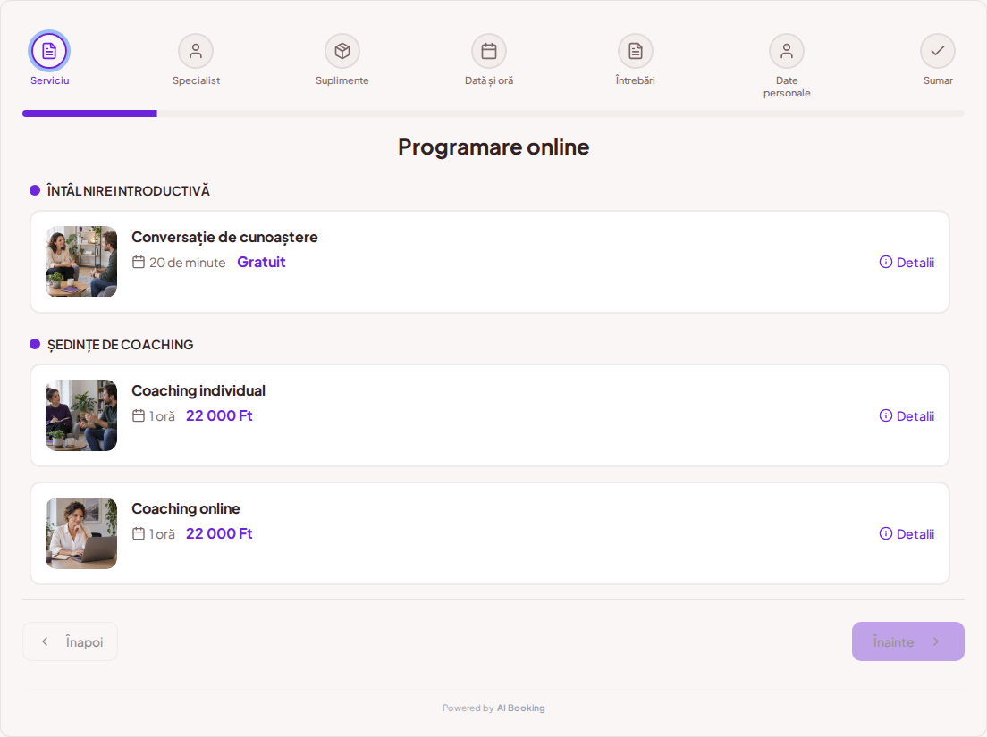Viewport: 987px width, 737px height.
Task: Click info icon for Coaching online
Action: (x=886, y=534)
